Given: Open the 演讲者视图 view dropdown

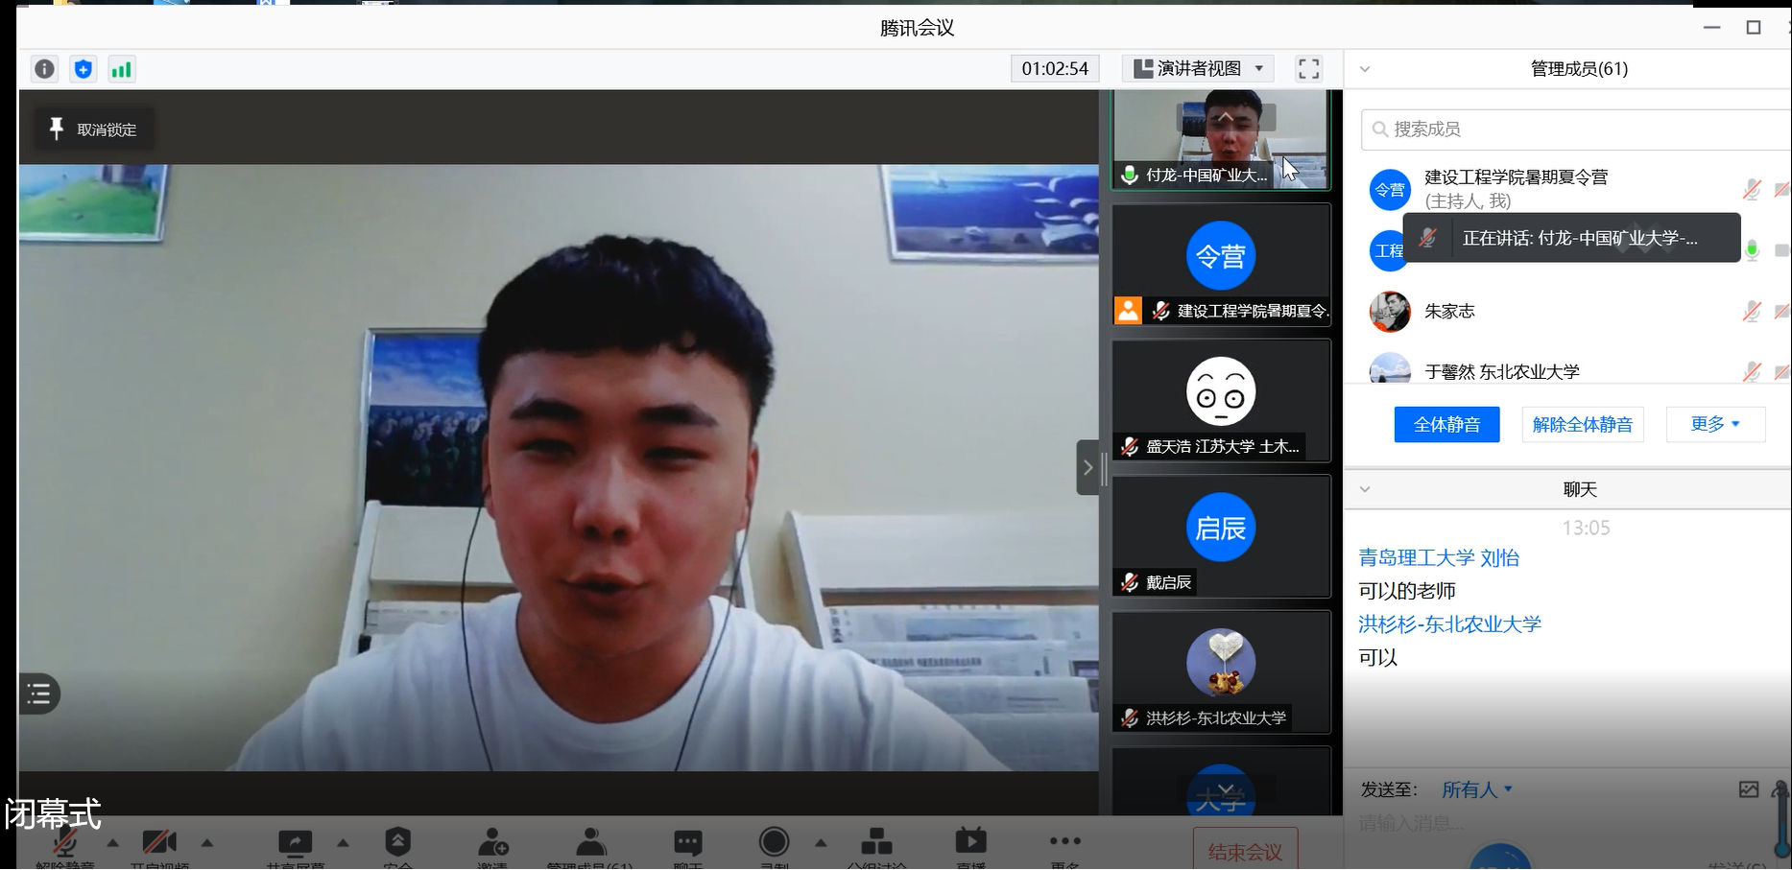Looking at the screenshot, I should (1198, 69).
